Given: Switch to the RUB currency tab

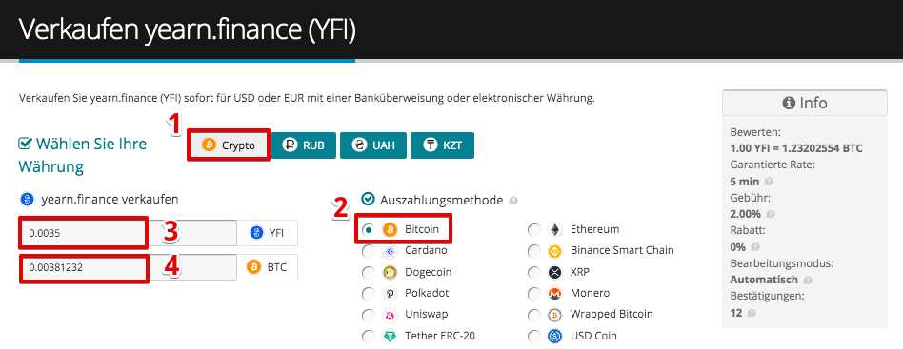Looking at the screenshot, I should (x=303, y=145).
